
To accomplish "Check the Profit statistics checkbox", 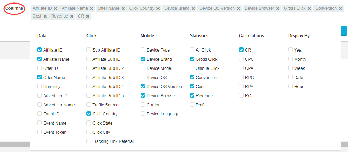I will pos(192,104).
